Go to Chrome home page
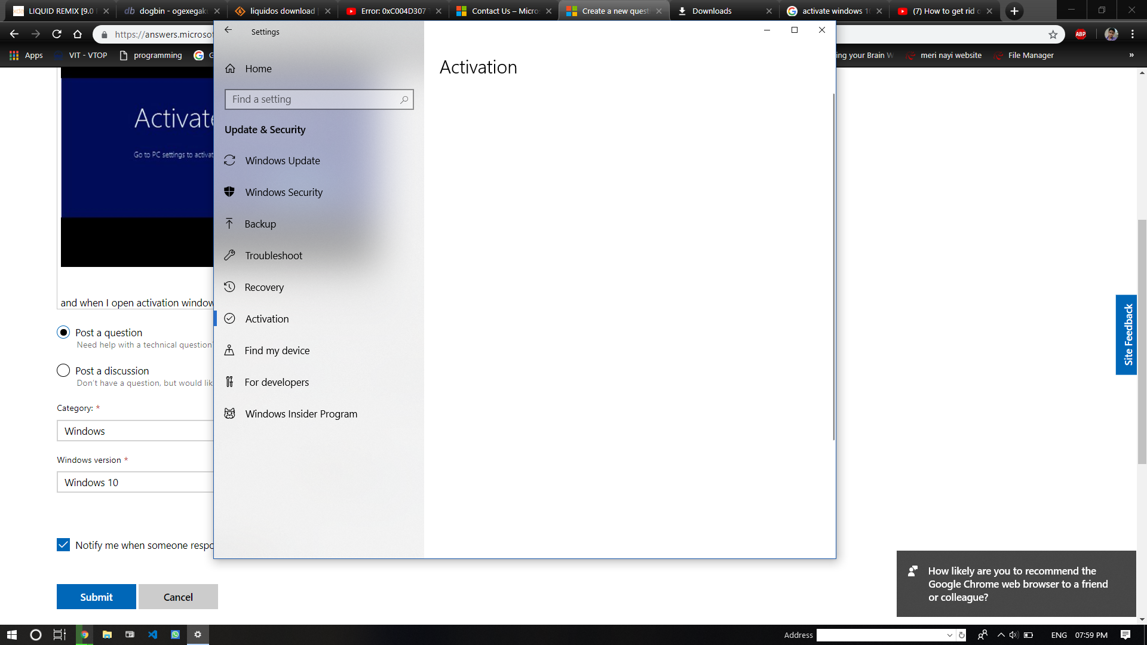This screenshot has width=1147, height=645. point(78,34)
